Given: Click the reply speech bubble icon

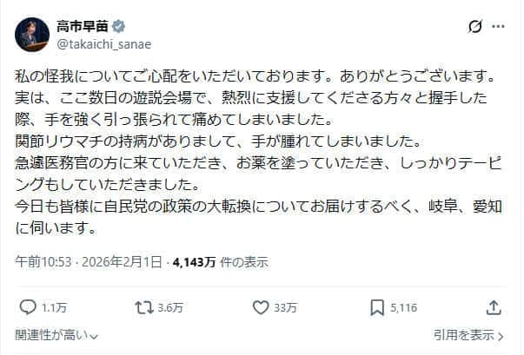Looking at the screenshot, I should [x=29, y=306].
